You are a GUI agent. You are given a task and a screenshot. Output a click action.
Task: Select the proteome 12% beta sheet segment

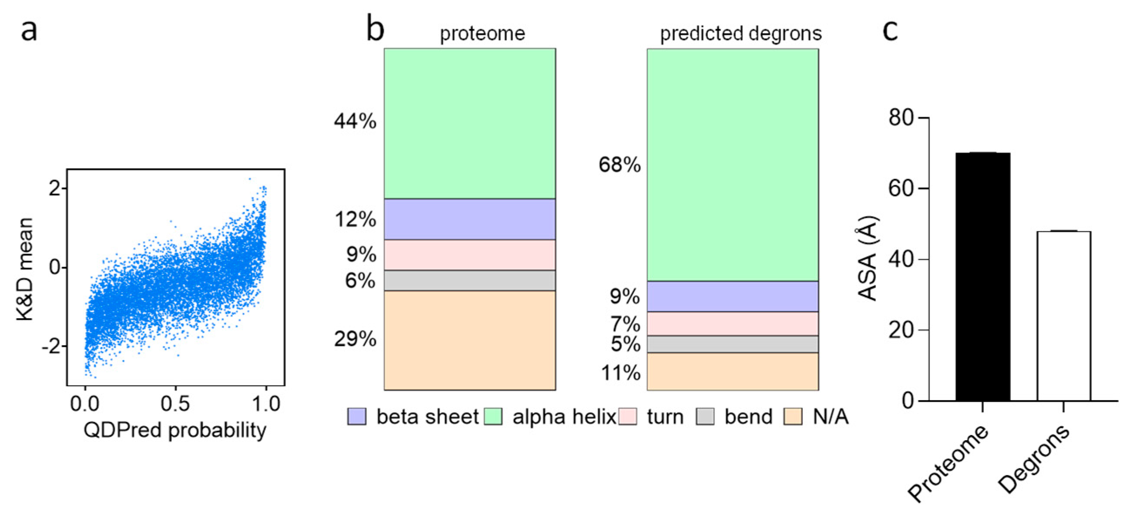(x=469, y=219)
